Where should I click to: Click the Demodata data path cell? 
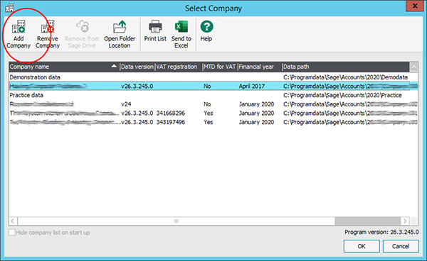click(x=345, y=77)
